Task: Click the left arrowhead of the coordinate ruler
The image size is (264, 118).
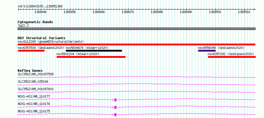Action: click(x=18, y=9)
